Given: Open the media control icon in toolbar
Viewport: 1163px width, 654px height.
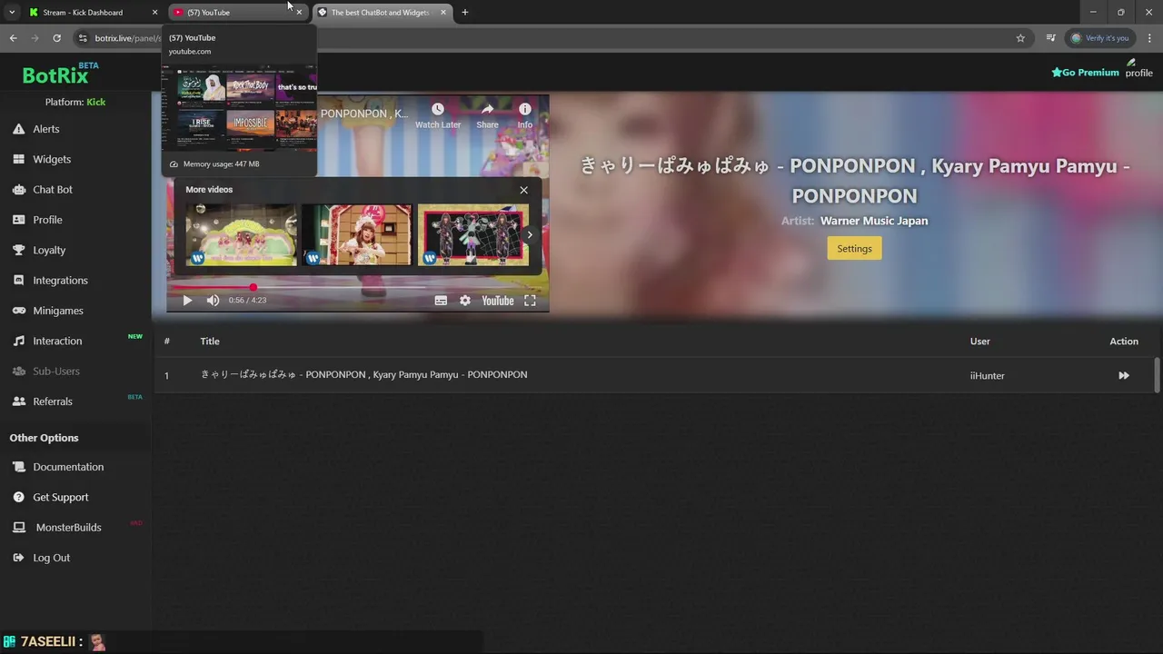Looking at the screenshot, I should (1050, 38).
